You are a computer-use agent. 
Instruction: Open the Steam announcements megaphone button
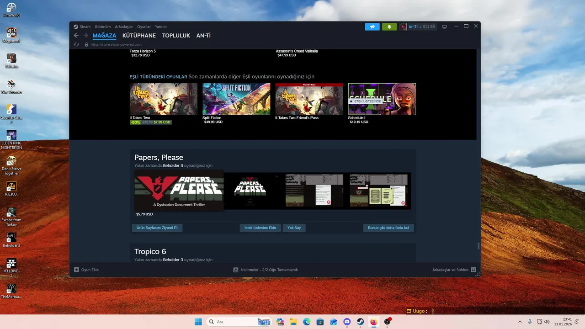point(372,27)
